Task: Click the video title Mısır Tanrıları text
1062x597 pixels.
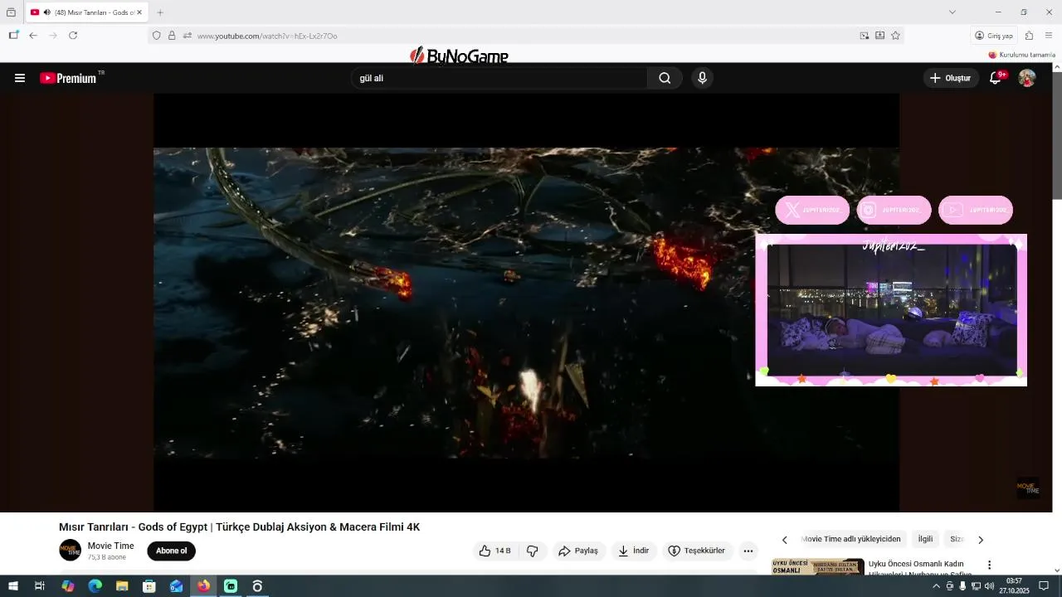Action: (239, 527)
